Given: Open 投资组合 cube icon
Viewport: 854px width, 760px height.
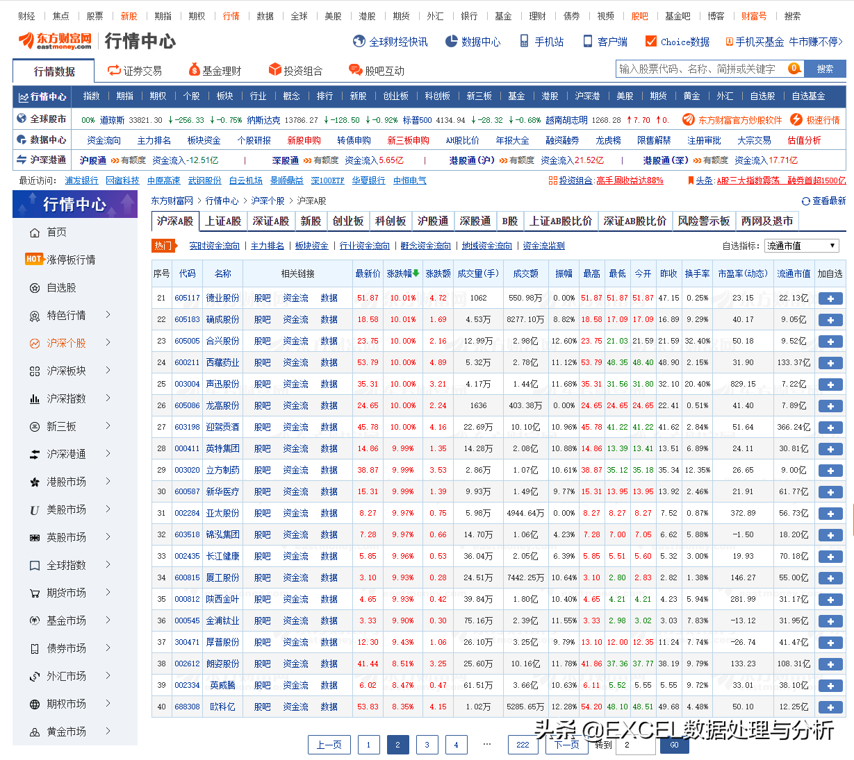Looking at the screenshot, I should (275, 70).
